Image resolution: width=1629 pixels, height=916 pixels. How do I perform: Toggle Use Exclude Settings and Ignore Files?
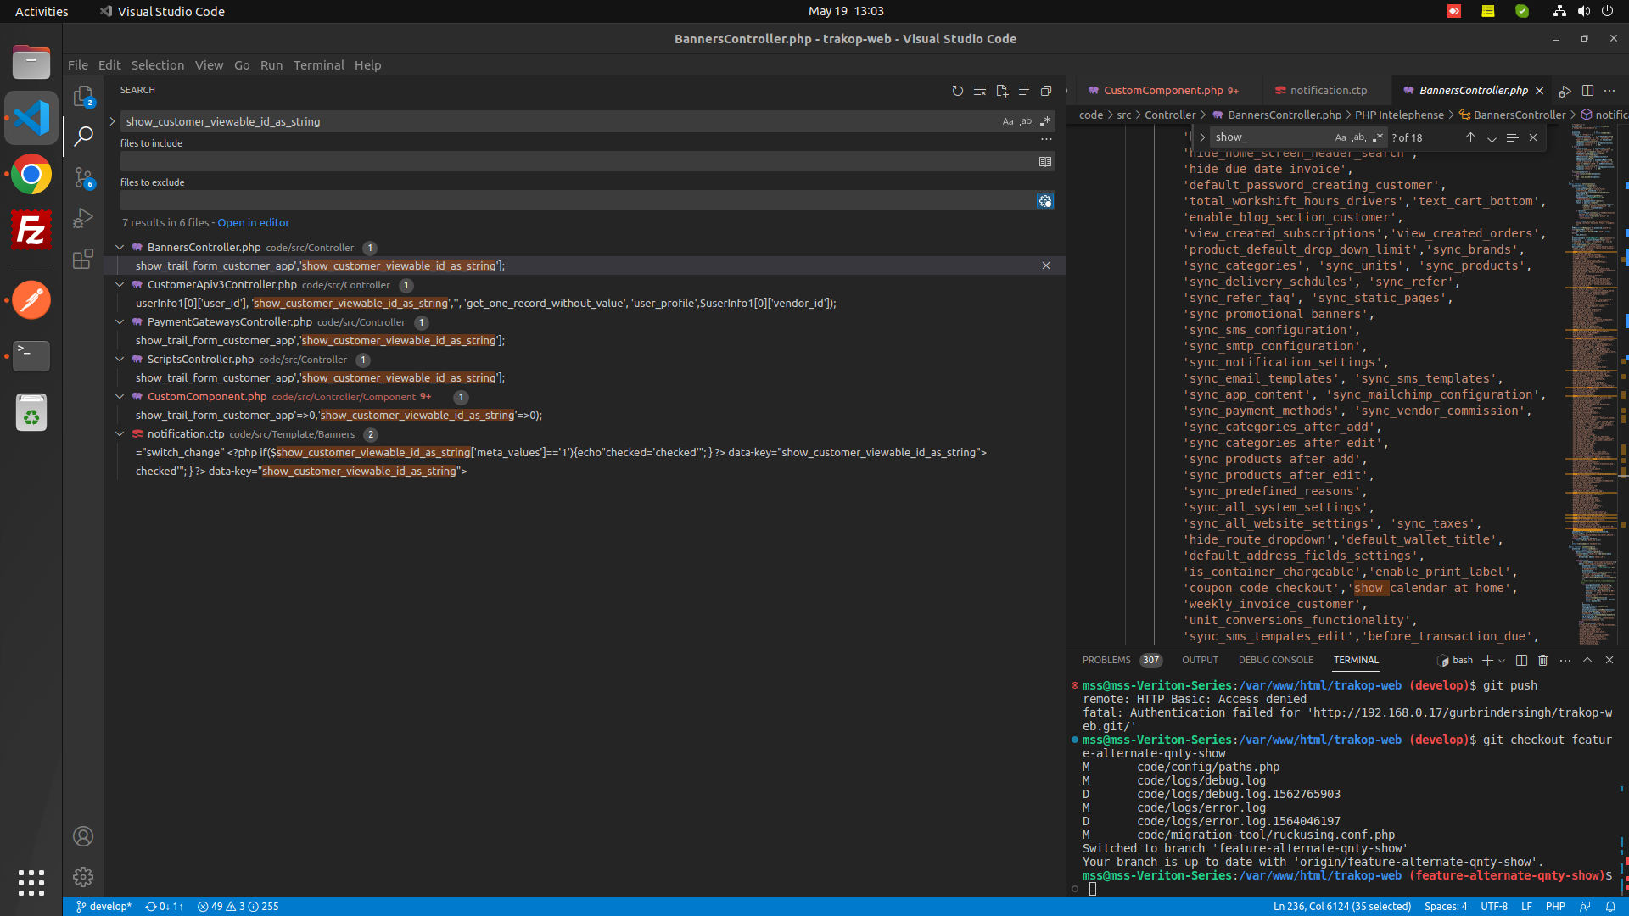pos(1045,201)
